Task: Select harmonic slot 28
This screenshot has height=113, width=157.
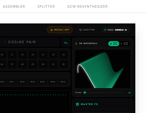Action: [x=22, y=64]
